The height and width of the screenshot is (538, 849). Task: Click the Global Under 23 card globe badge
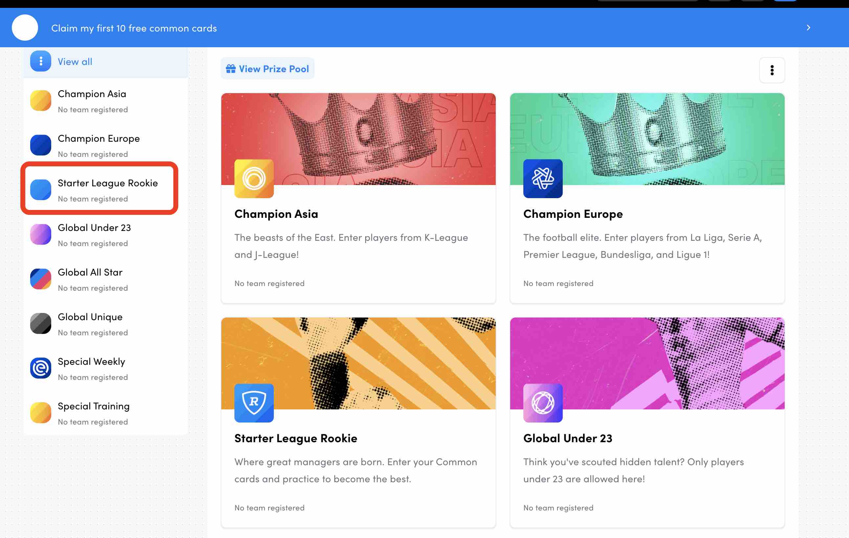(x=543, y=403)
